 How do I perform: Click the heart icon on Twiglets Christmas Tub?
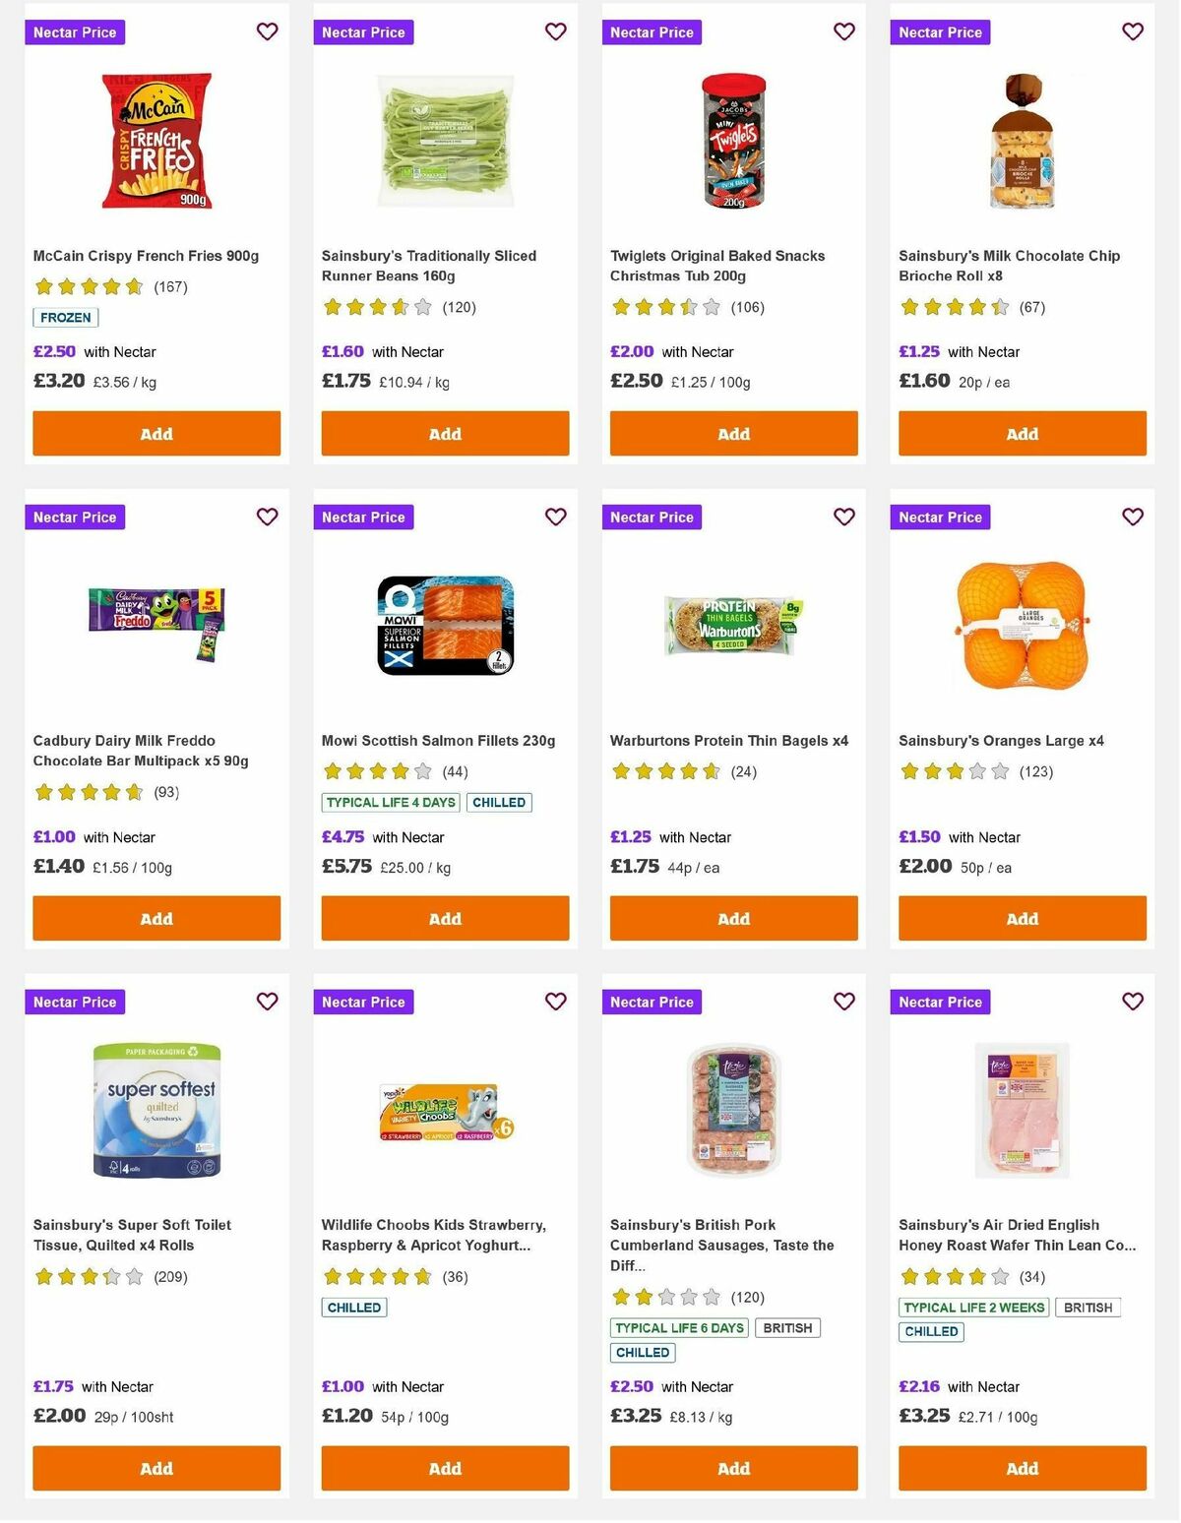(843, 31)
